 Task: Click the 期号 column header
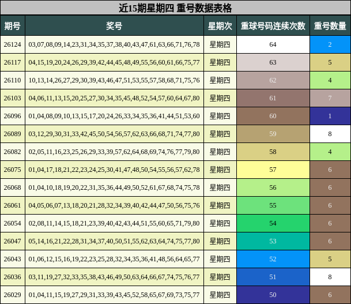point(13,26)
